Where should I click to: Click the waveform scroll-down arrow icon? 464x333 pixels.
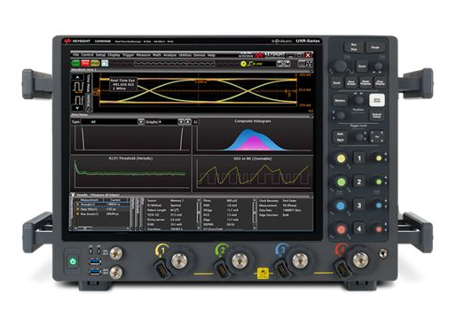(x=77, y=108)
